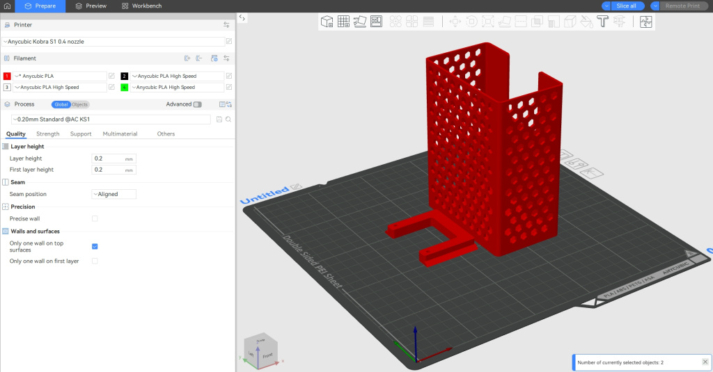Select the Seam painting tool
The width and height of the screenshot is (713, 372).
pos(570,22)
